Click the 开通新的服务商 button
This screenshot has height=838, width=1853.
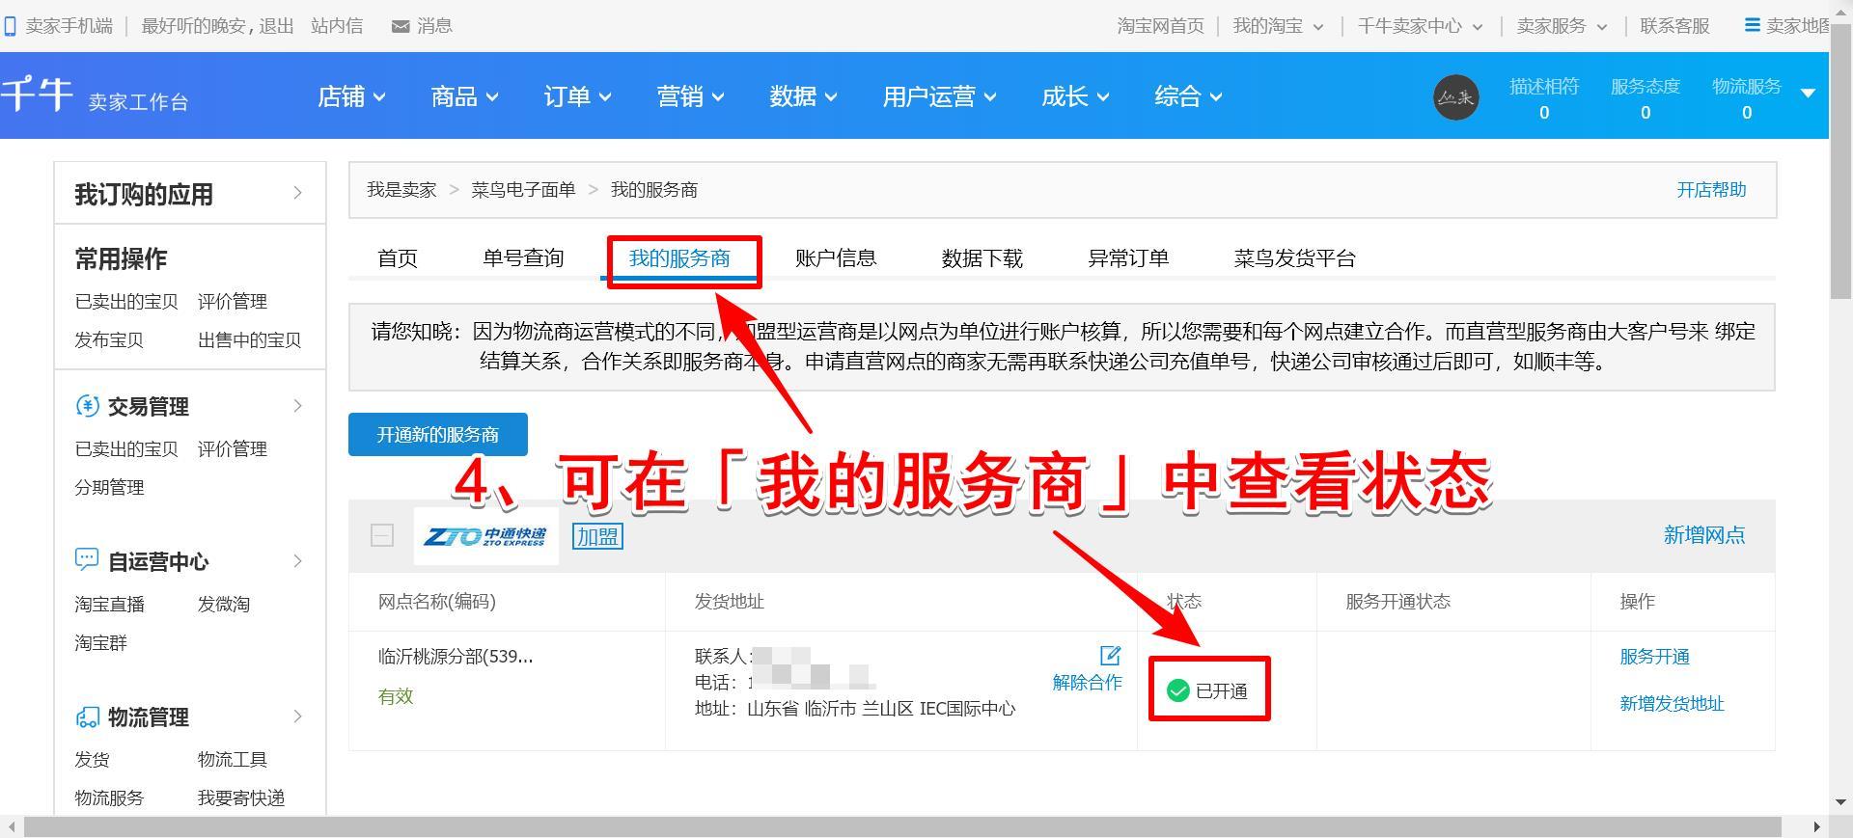click(x=437, y=434)
